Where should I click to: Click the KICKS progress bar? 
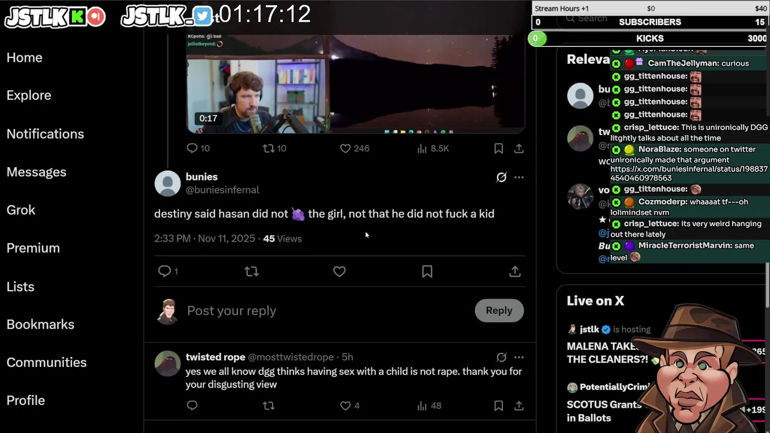[x=650, y=38]
